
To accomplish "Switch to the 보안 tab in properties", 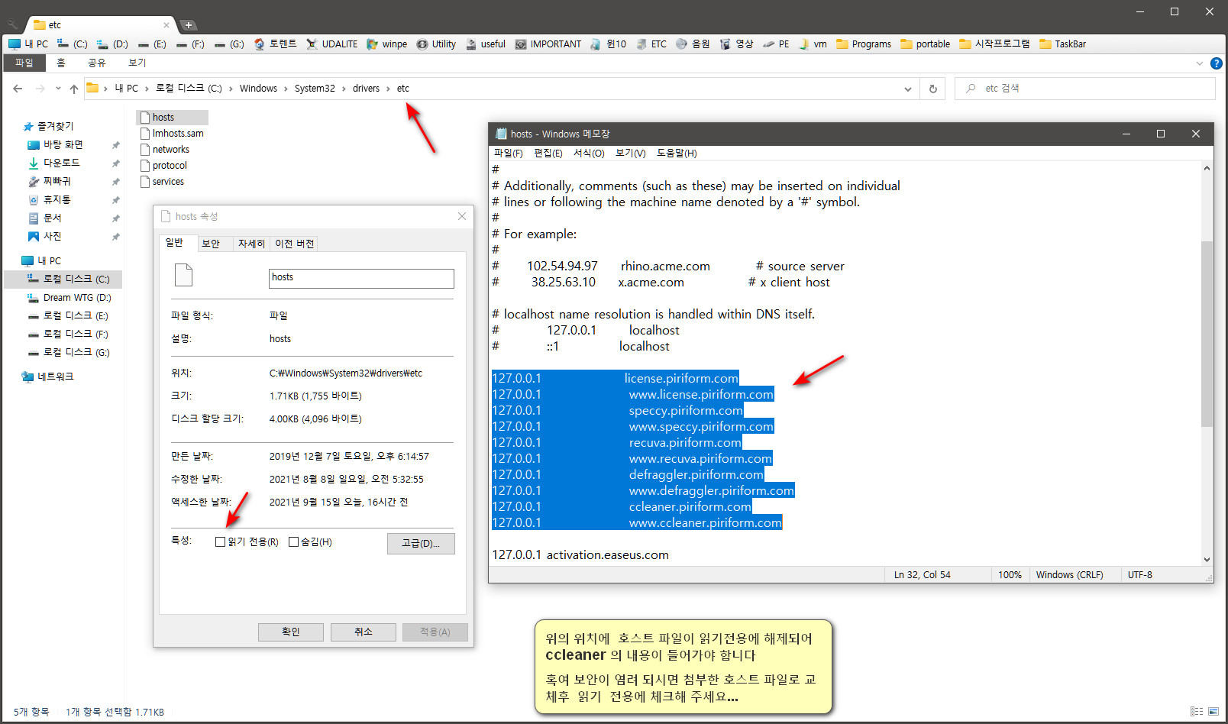I will (211, 244).
